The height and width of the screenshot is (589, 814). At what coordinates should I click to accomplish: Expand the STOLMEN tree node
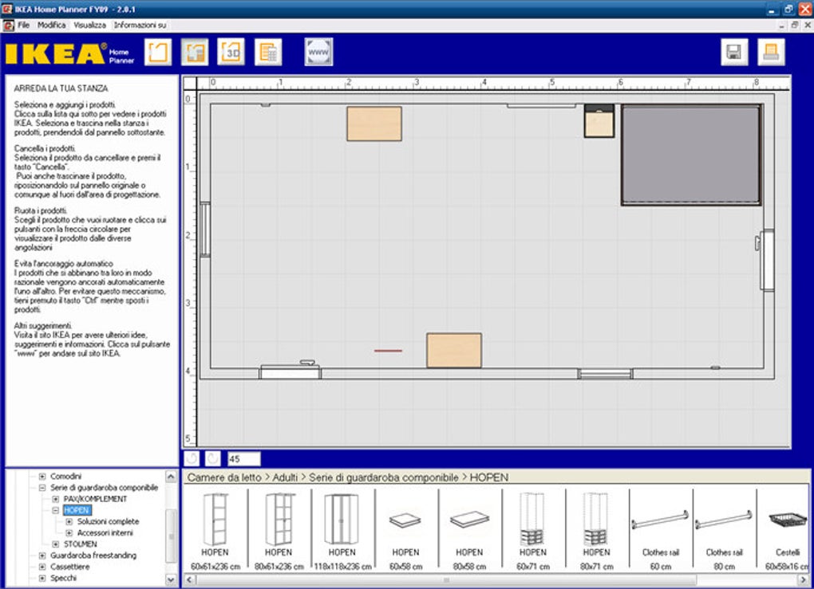point(56,544)
